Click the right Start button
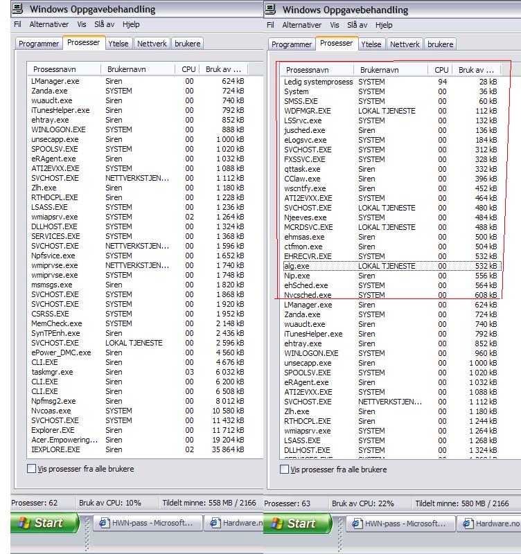The image size is (521, 554). [x=298, y=524]
